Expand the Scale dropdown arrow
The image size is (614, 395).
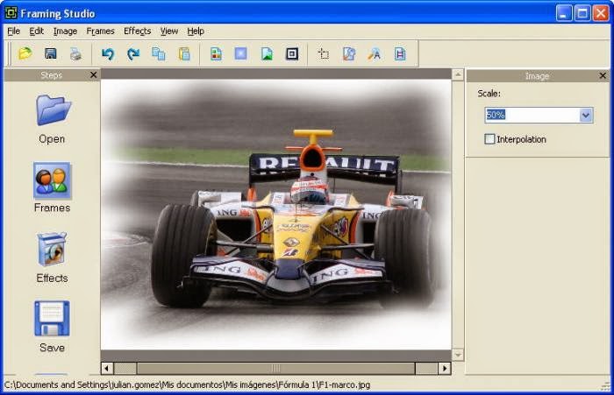pyautogui.click(x=586, y=116)
